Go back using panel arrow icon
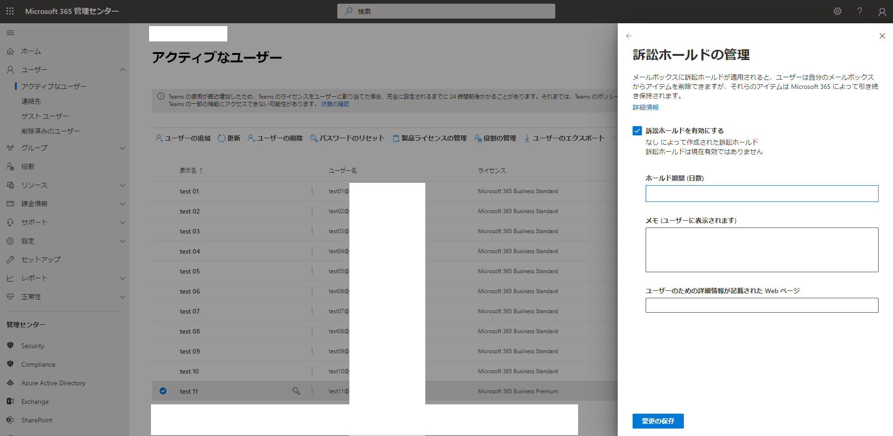Viewport: 893px width, 436px height. coord(629,36)
